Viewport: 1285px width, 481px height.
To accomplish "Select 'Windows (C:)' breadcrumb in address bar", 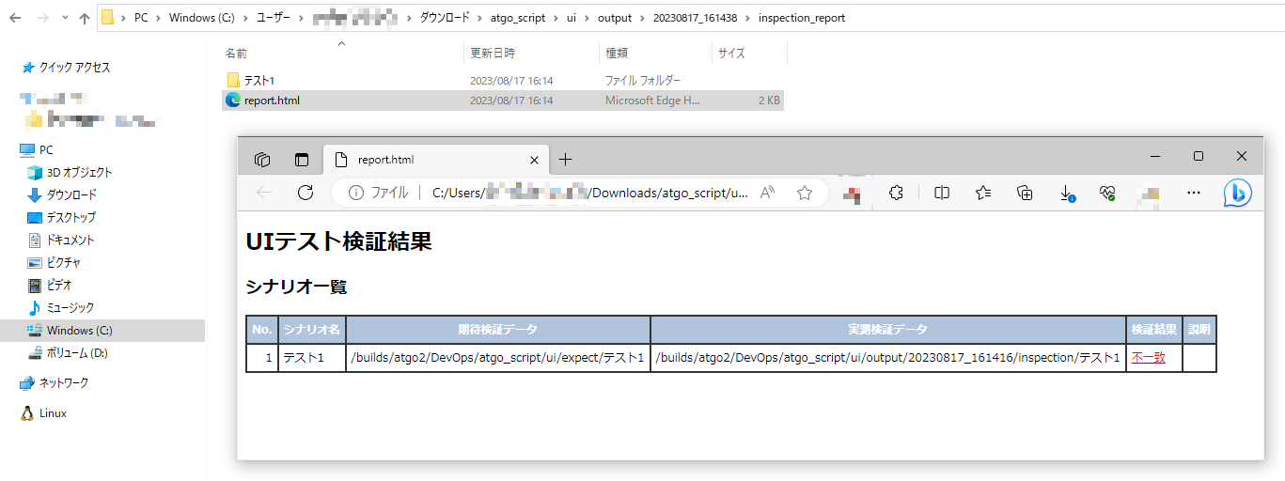I will click(202, 18).
